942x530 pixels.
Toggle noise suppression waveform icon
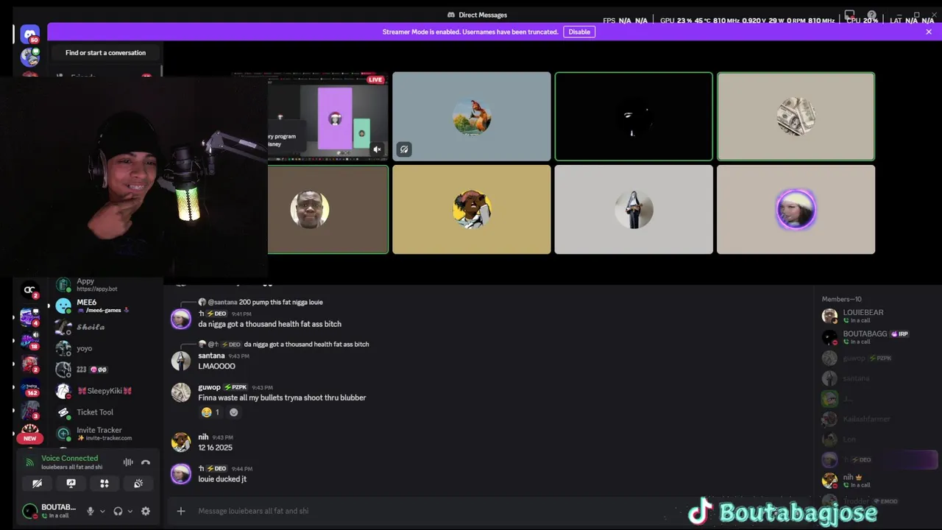coord(128,462)
